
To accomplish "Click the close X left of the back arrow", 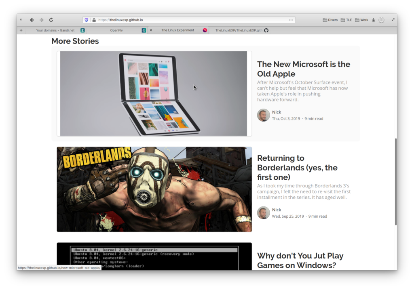I will [21, 20].
